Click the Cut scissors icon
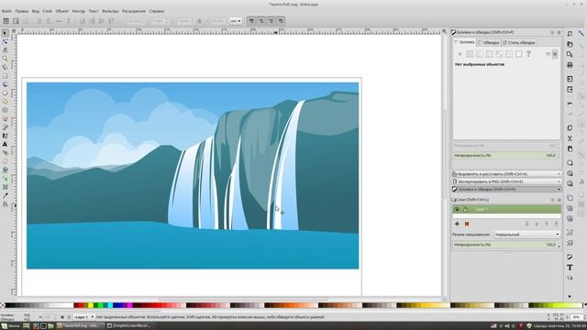Image resolution: width=587 pixels, height=330 pixels. pyautogui.click(x=570, y=138)
